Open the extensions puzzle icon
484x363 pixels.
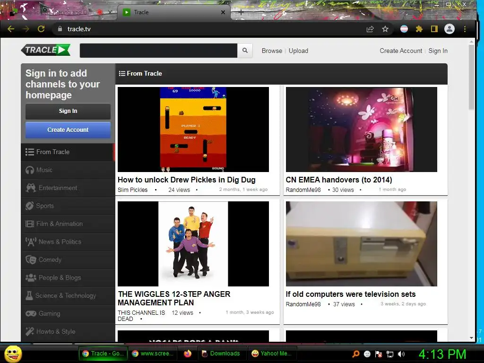click(x=419, y=29)
